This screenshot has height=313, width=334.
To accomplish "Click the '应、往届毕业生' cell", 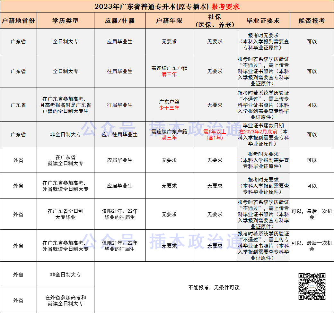I will (120, 134).
